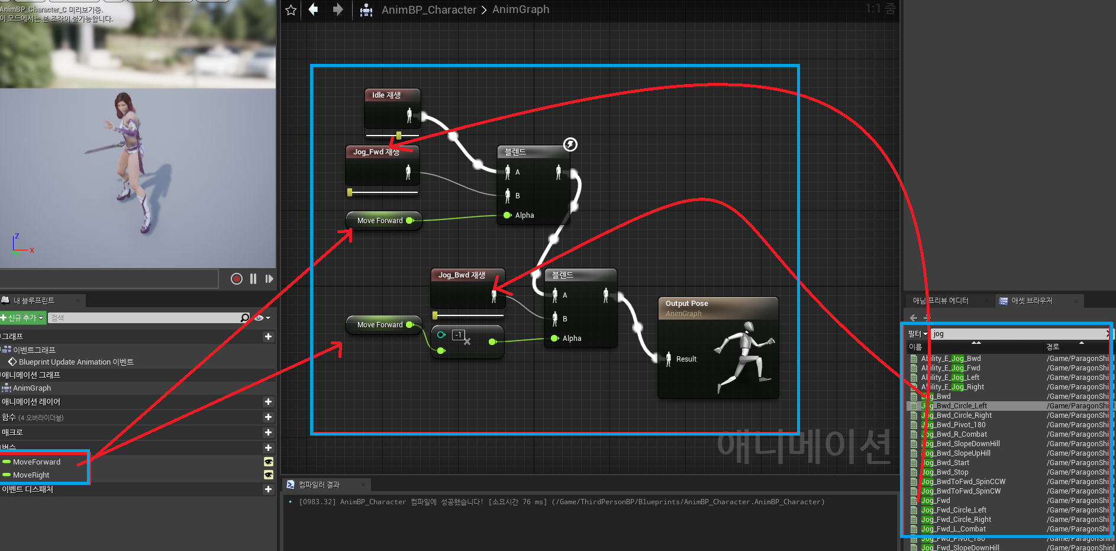
Task: Add a new 이벤트 디스패처 with plus
Action: tap(268, 489)
